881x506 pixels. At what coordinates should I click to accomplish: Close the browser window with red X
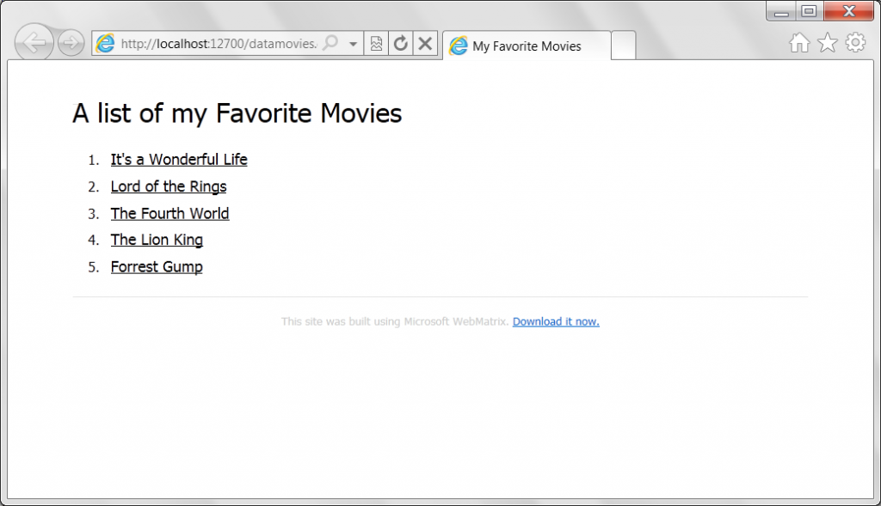pyautogui.click(x=849, y=11)
